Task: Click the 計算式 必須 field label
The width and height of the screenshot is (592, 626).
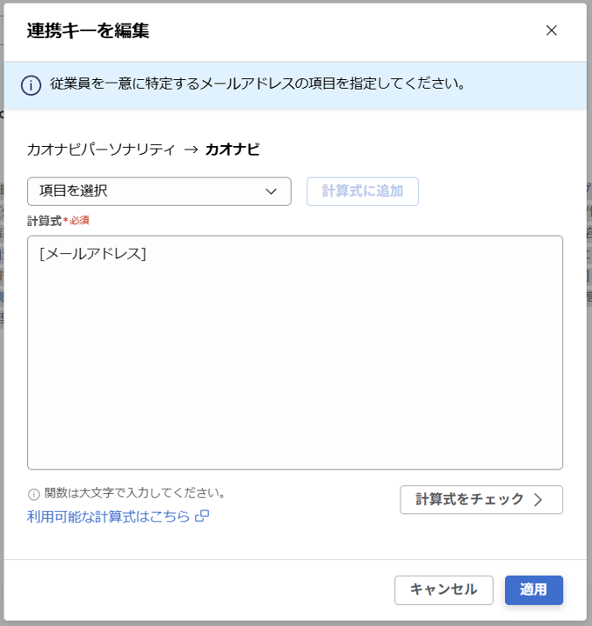Action: point(58,220)
